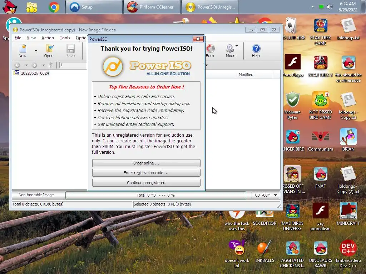Screen dimensions: 366x274
Task: Open 'this should be on vinesauce' icon
Action: pos(348,69)
